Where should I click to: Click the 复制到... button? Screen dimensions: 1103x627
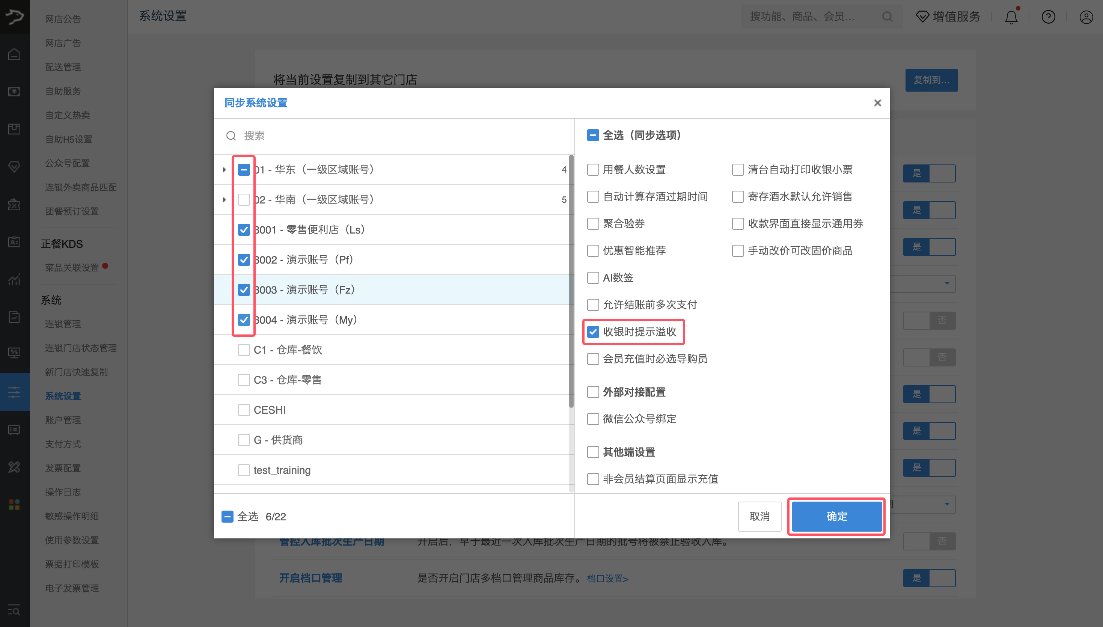tap(931, 80)
